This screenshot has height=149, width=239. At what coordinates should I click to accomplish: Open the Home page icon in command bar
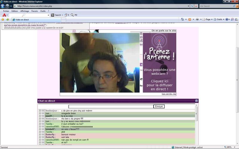(x=182, y=19)
